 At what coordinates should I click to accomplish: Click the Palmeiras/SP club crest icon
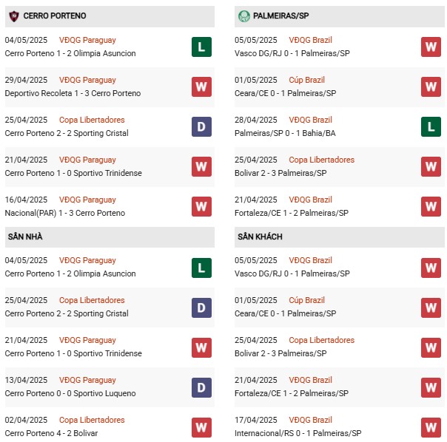(x=243, y=16)
